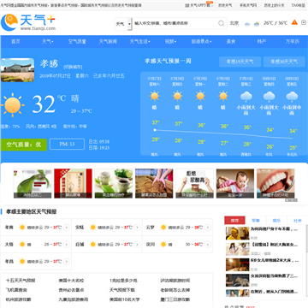Open the 天气 search type dropdown
This screenshot has height=308, width=308.
123,24
